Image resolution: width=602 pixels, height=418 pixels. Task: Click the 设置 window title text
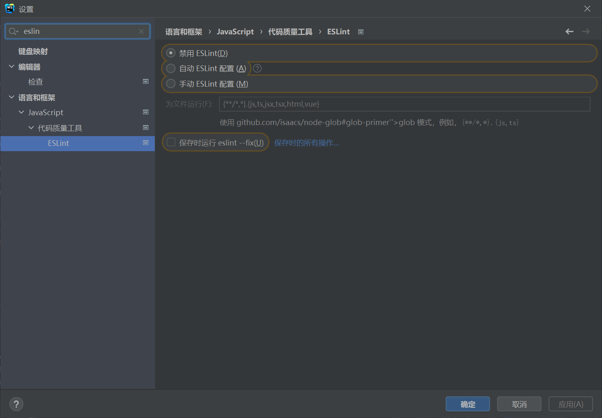click(x=26, y=9)
